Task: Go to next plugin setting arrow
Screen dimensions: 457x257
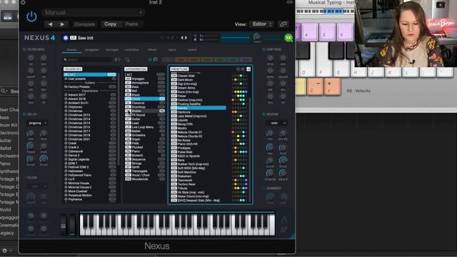Action: pyautogui.click(x=62, y=24)
